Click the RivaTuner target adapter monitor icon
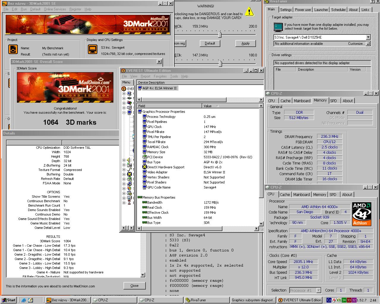Screen dimensions: 380x304 coord(278,27)
